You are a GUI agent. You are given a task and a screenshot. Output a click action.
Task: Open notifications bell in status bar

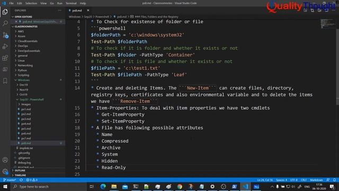[334, 180]
